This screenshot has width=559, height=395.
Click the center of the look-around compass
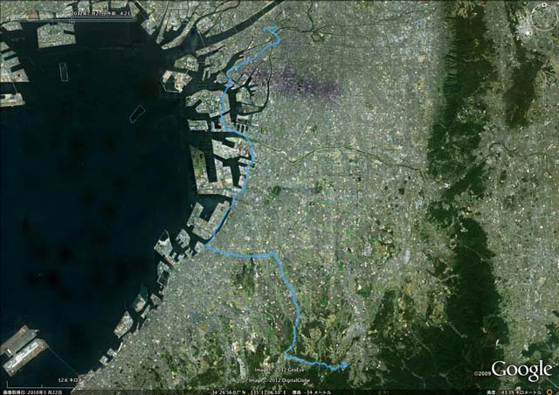[x=544, y=19]
